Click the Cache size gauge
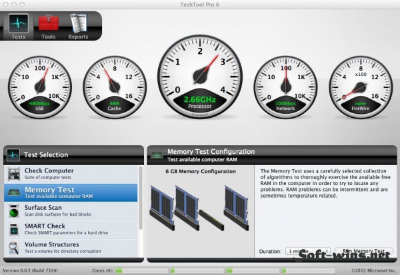 (115, 87)
